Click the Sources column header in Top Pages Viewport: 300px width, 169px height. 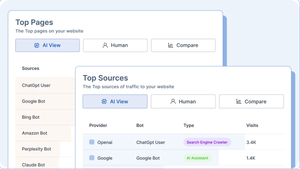pyautogui.click(x=31, y=68)
